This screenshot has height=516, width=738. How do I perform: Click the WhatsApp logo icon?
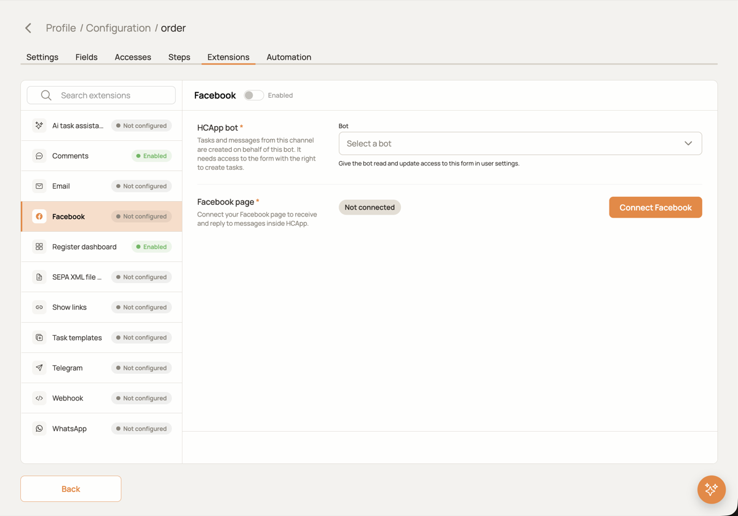tap(39, 429)
